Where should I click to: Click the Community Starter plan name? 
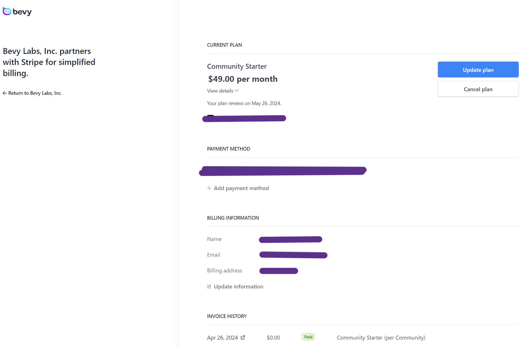(x=237, y=66)
